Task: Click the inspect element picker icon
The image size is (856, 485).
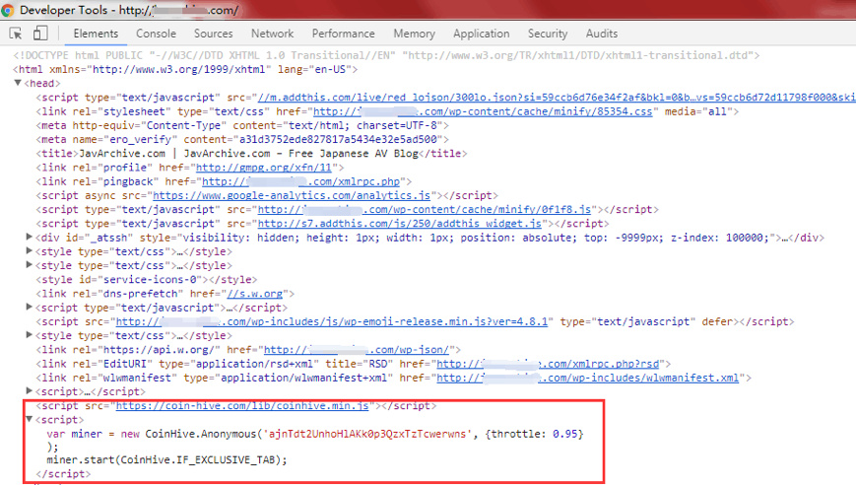Action: pos(16,34)
